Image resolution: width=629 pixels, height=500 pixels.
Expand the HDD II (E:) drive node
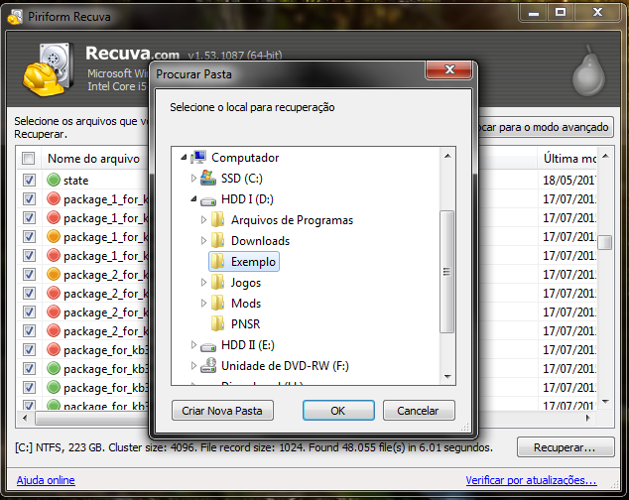click(x=193, y=345)
